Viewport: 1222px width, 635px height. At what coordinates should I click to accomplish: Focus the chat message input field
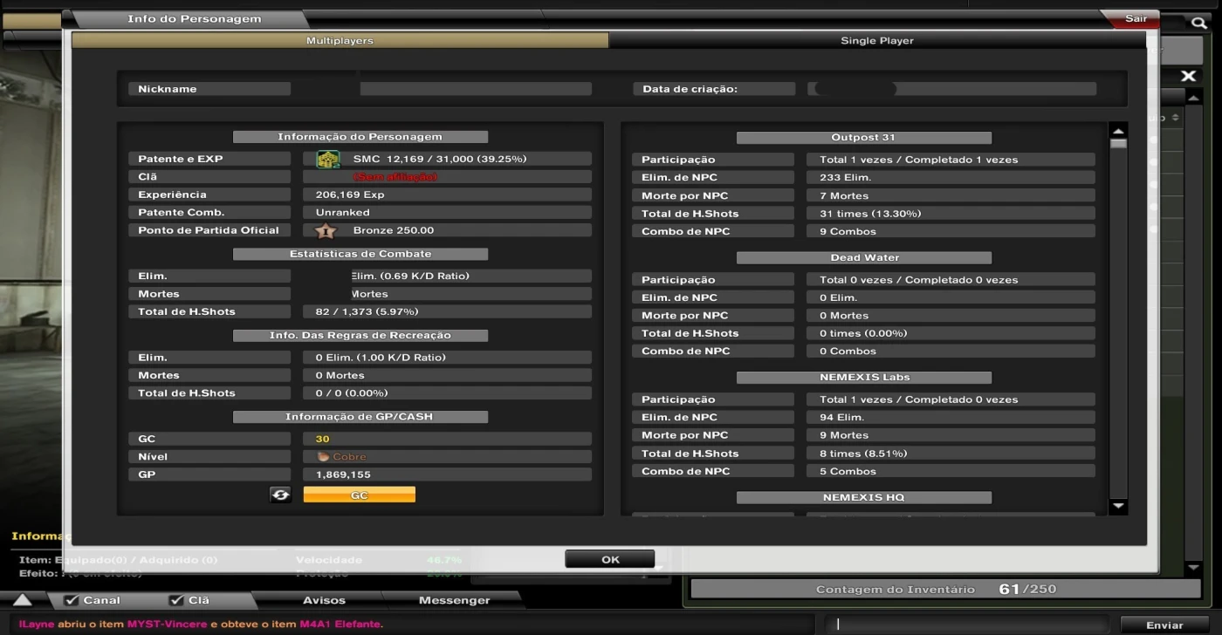(x=969, y=625)
